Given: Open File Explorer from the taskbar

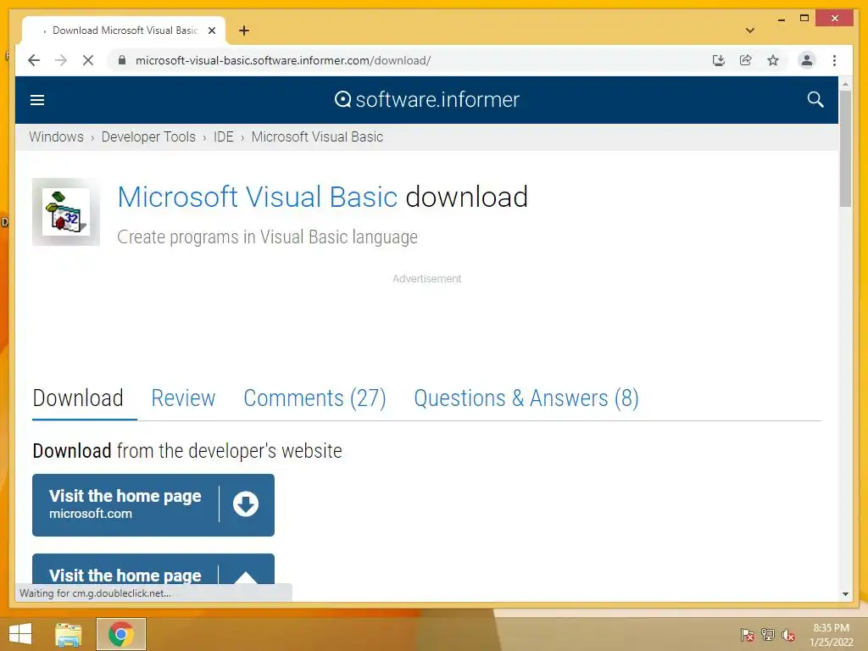Looking at the screenshot, I should click(x=69, y=634).
